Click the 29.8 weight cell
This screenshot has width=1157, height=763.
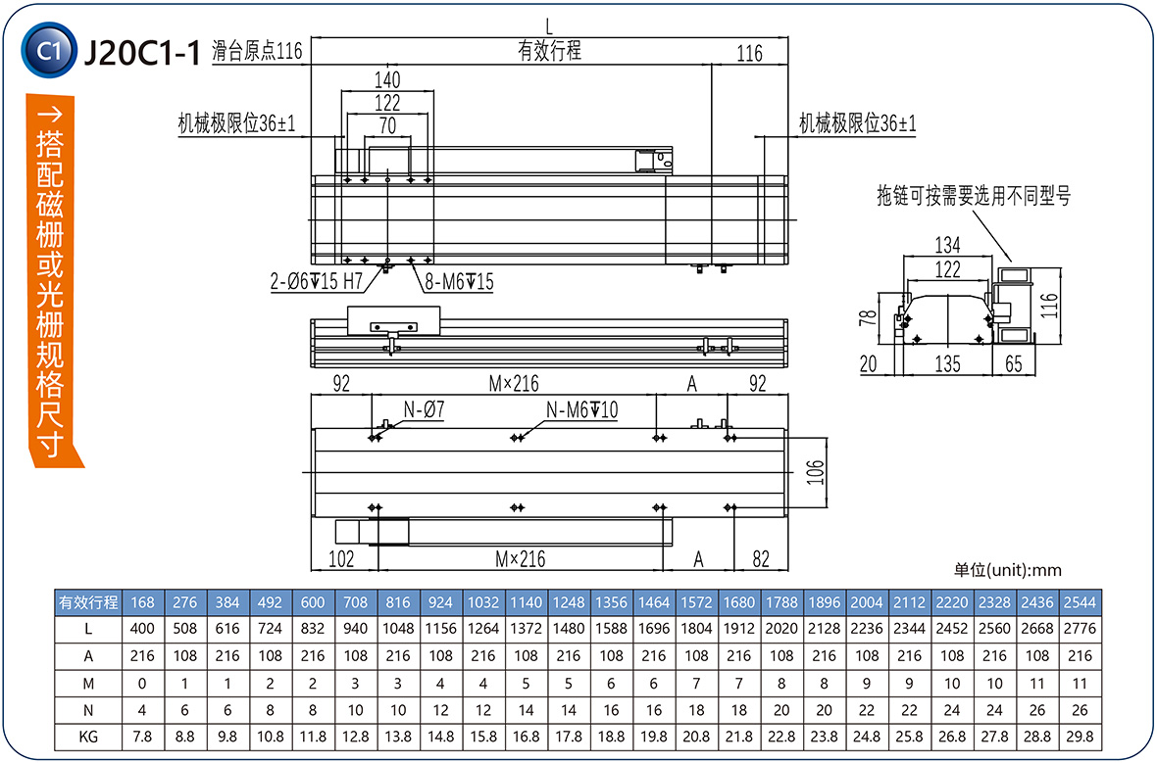(x=1079, y=736)
